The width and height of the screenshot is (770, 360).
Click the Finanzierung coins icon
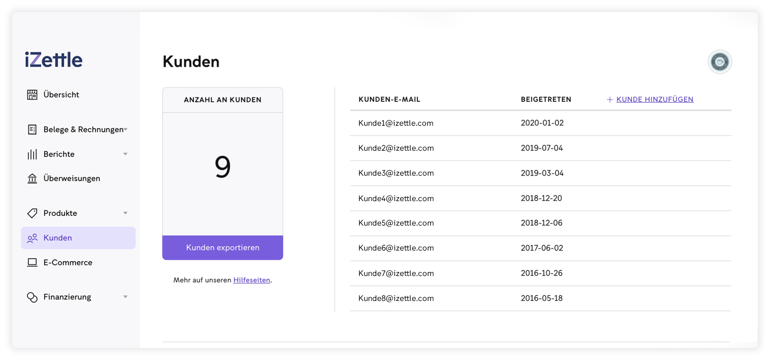pyautogui.click(x=32, y=297)
